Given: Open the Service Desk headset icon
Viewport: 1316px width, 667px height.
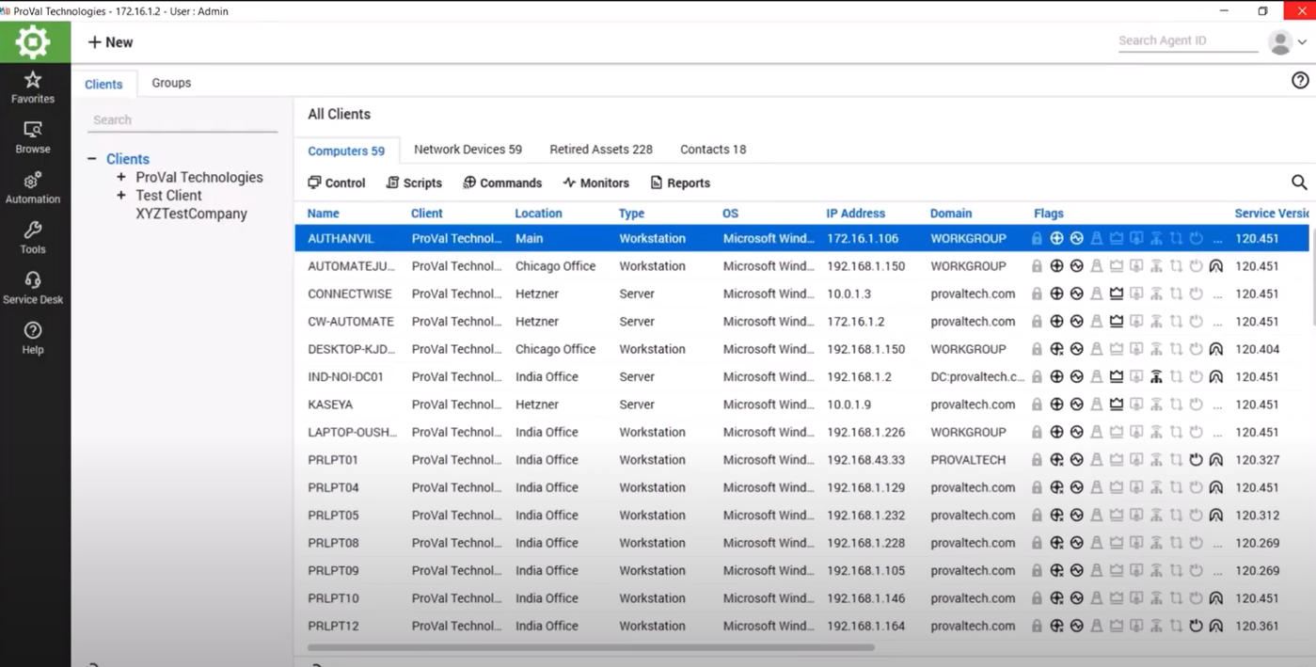Looking at the screenshot, I should click(33, 280).
